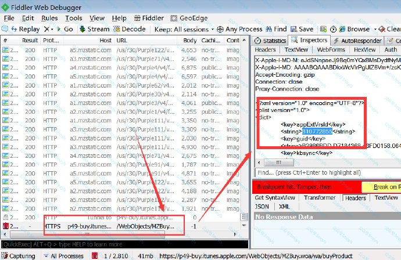Sort sessions by URL column
The image size is (401, 260).
click(x=146, y=41)
